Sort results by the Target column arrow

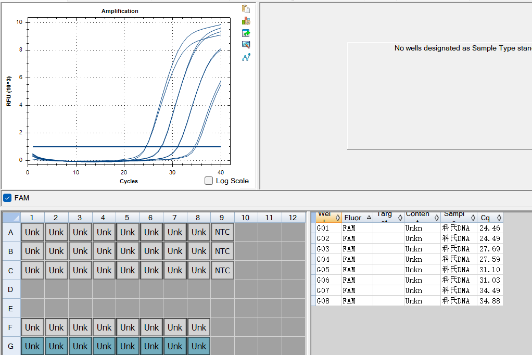click(400, 218)
